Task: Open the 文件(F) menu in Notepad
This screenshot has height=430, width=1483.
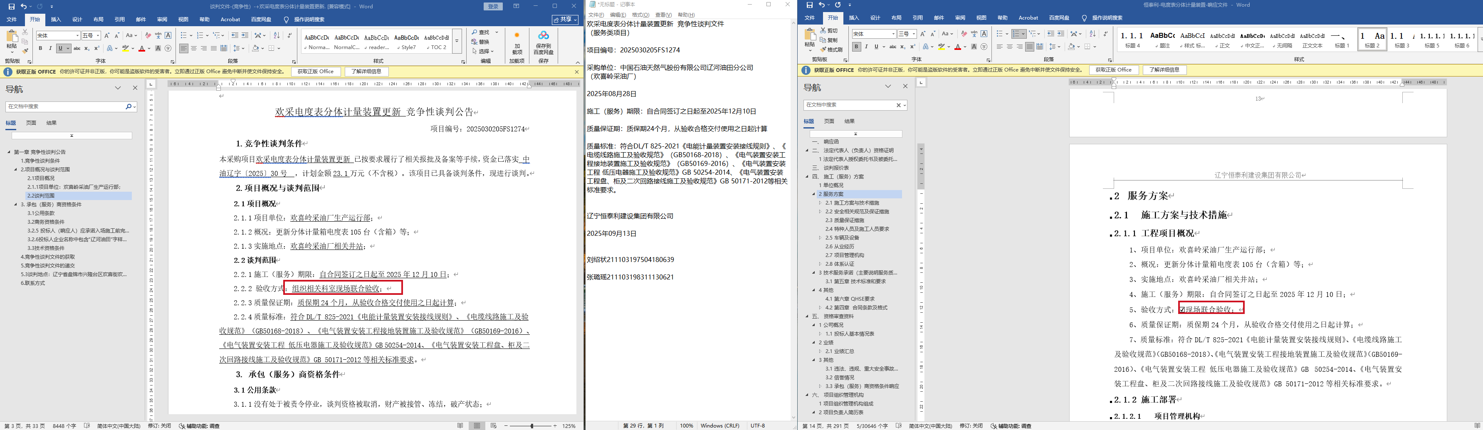Action: pos(596,15)
